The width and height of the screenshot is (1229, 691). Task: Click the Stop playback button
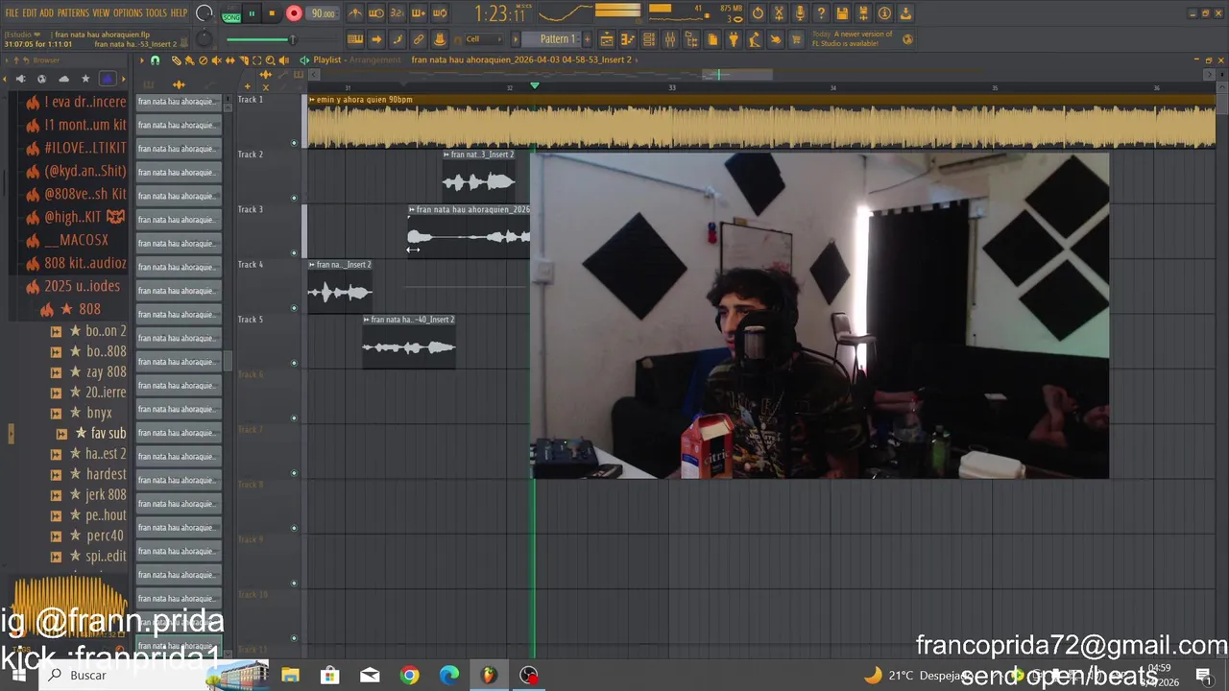coord(272,13)
